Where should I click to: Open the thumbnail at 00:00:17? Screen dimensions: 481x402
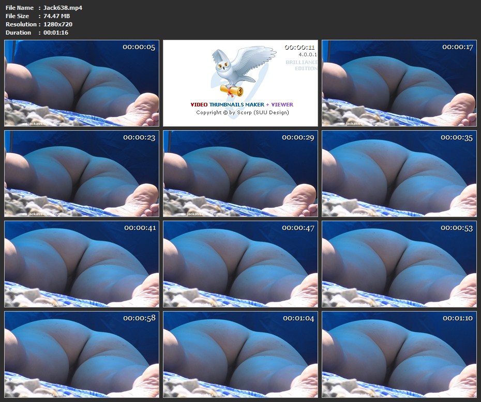coord(399,83)
